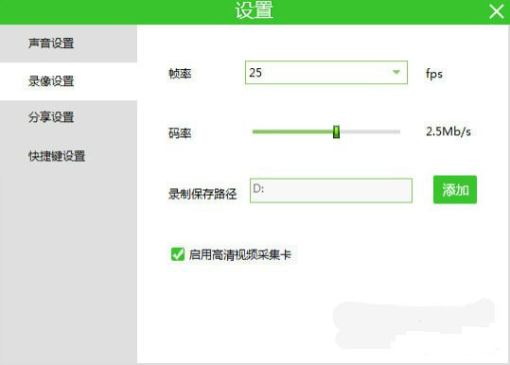Click the 录制保存路径 label
The height and width of the screenshot is (365, 510).
coord(202,194)
